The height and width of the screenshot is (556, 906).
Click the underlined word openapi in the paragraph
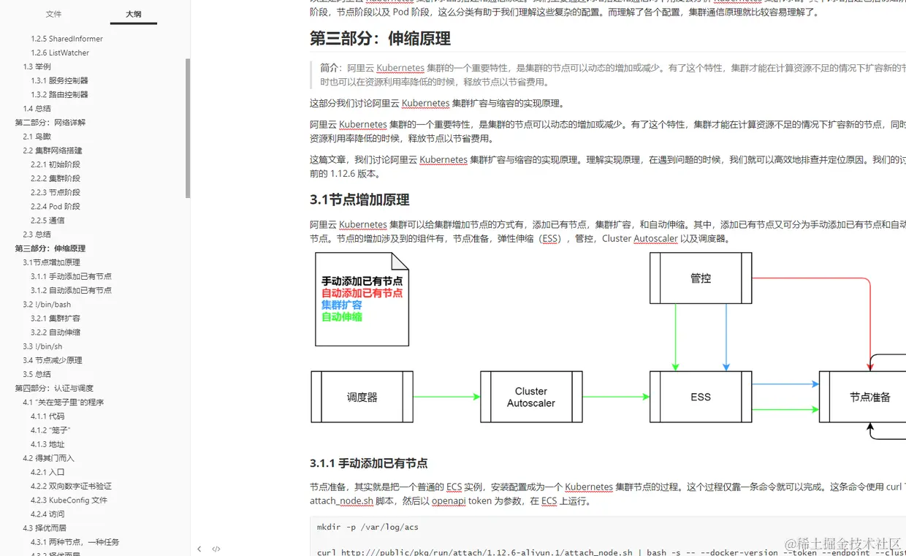(448, 501)
